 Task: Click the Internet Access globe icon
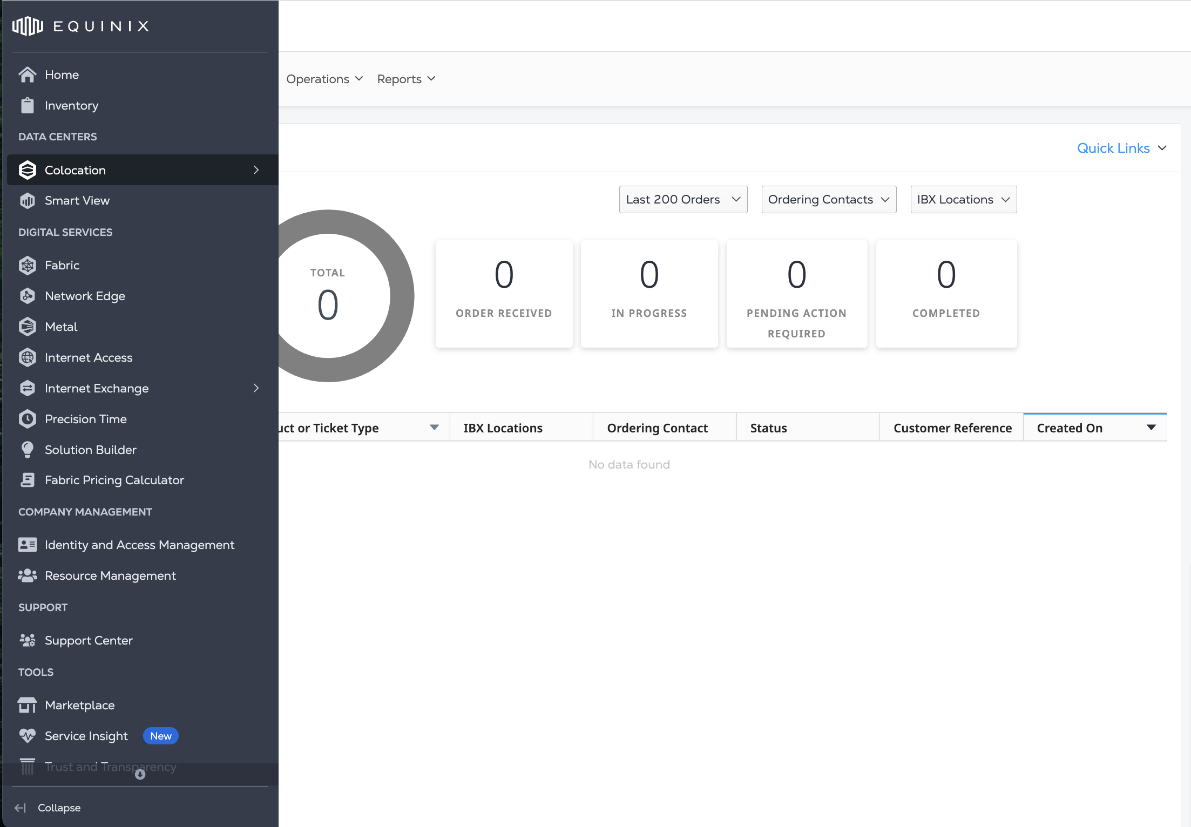[28, 357]
